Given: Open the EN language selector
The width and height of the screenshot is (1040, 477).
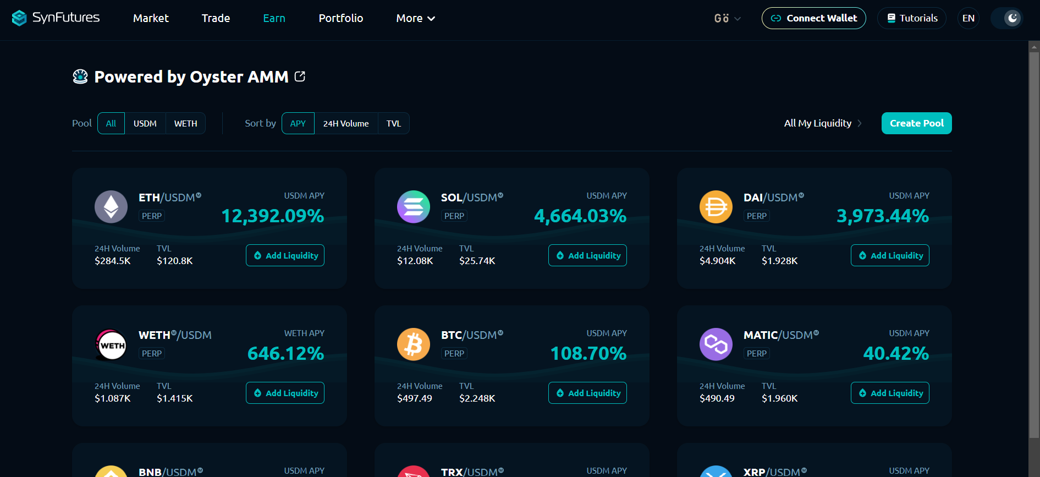Looking at the screenshot, I should (969, 18).
